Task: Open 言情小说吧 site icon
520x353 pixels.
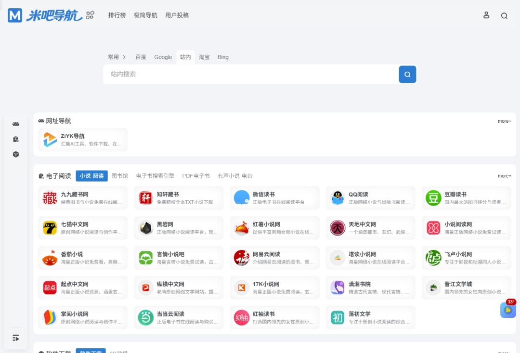Action: (x=146, y=258)
